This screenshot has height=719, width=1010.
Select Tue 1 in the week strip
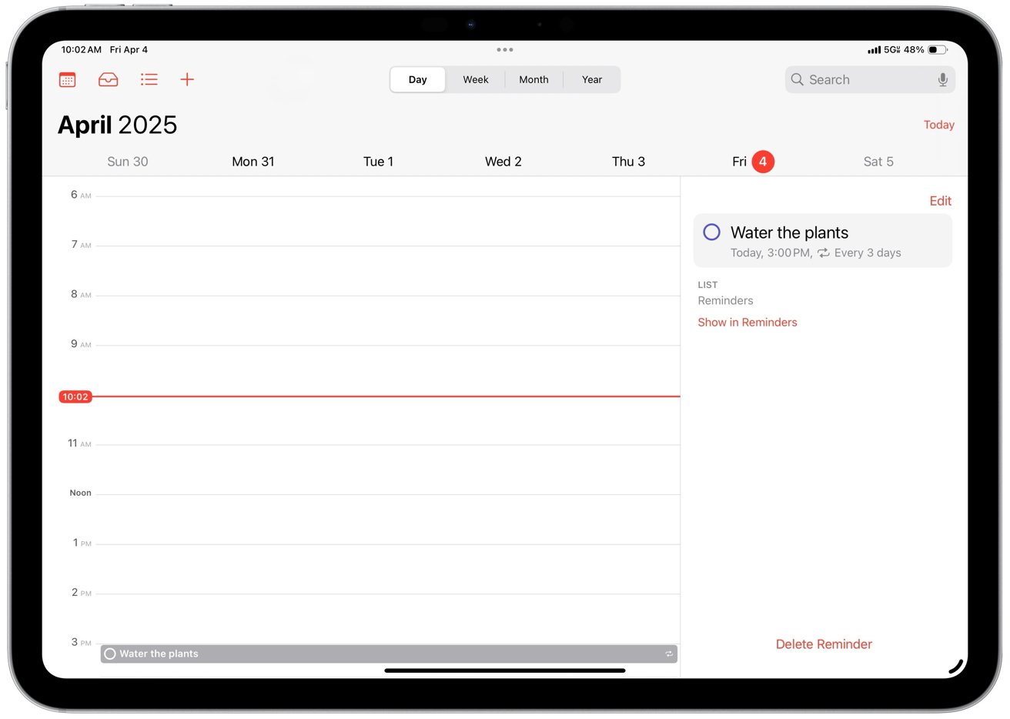pyautogui.click(x=378, y=162)
